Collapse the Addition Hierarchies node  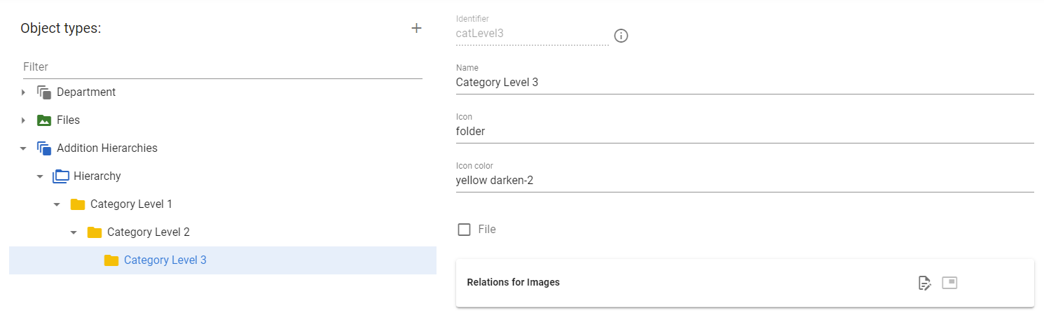click(x=23, y=148)
